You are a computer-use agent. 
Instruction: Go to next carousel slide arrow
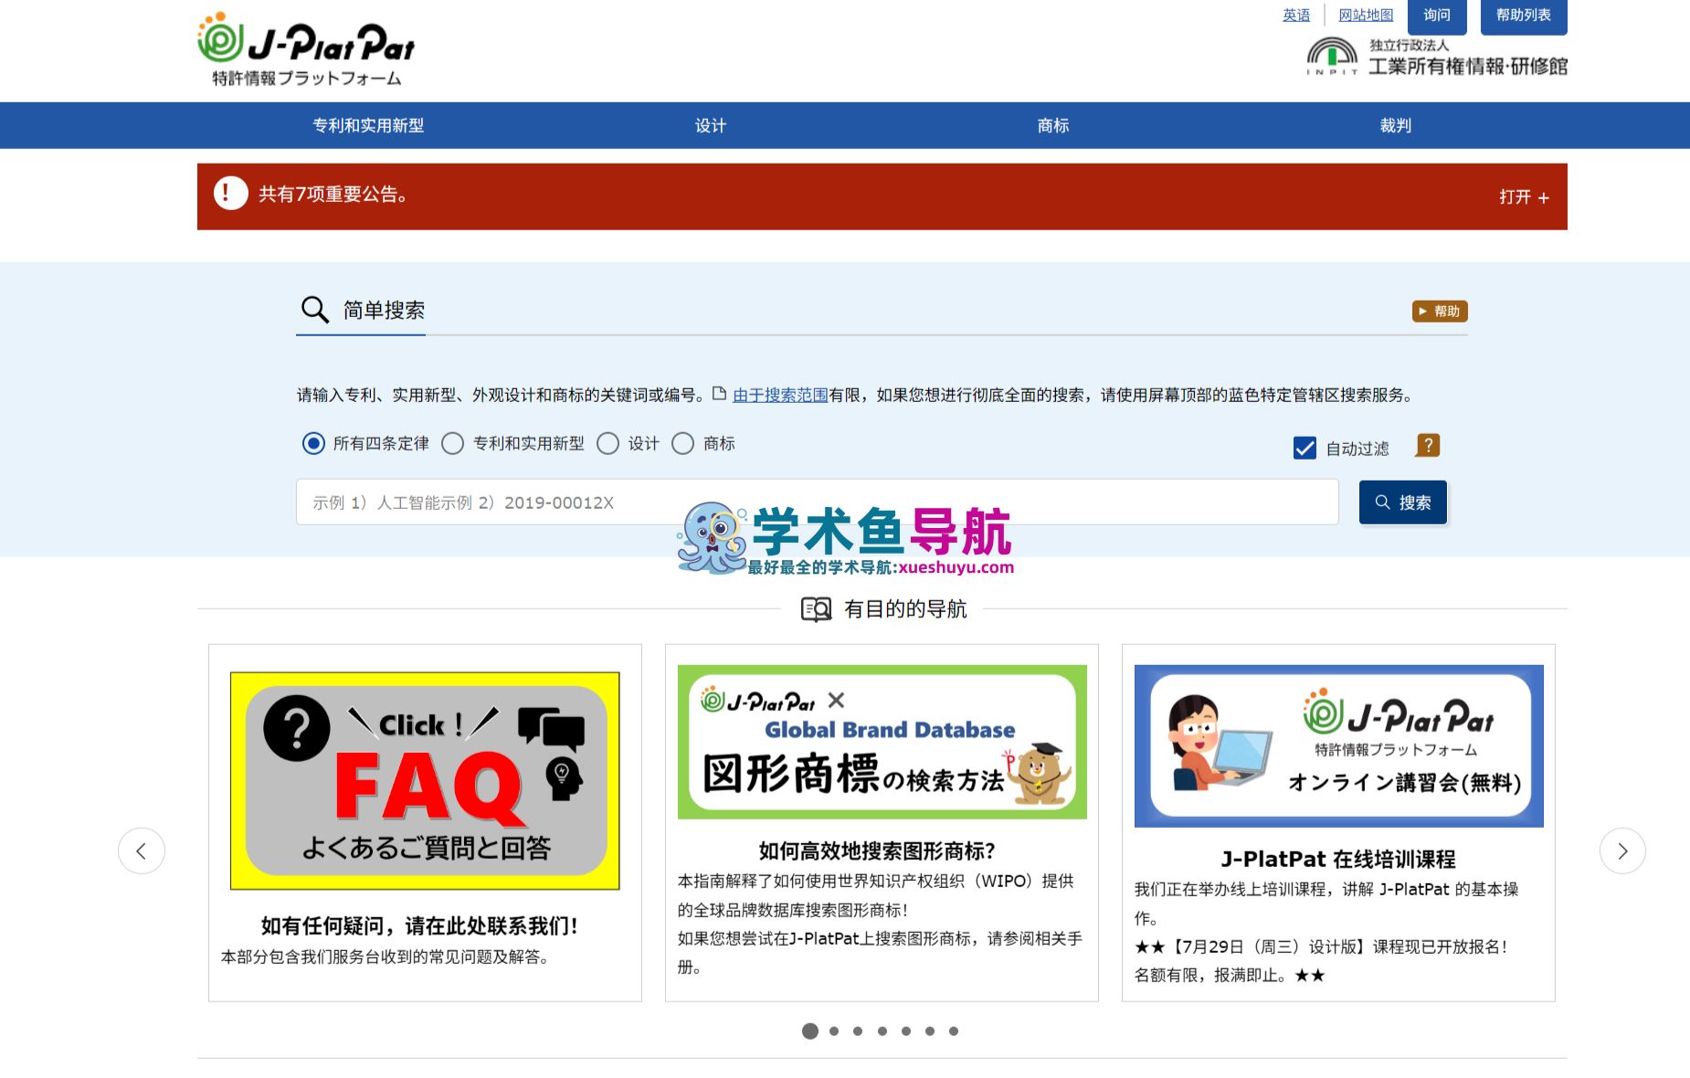coord(1622,851)
